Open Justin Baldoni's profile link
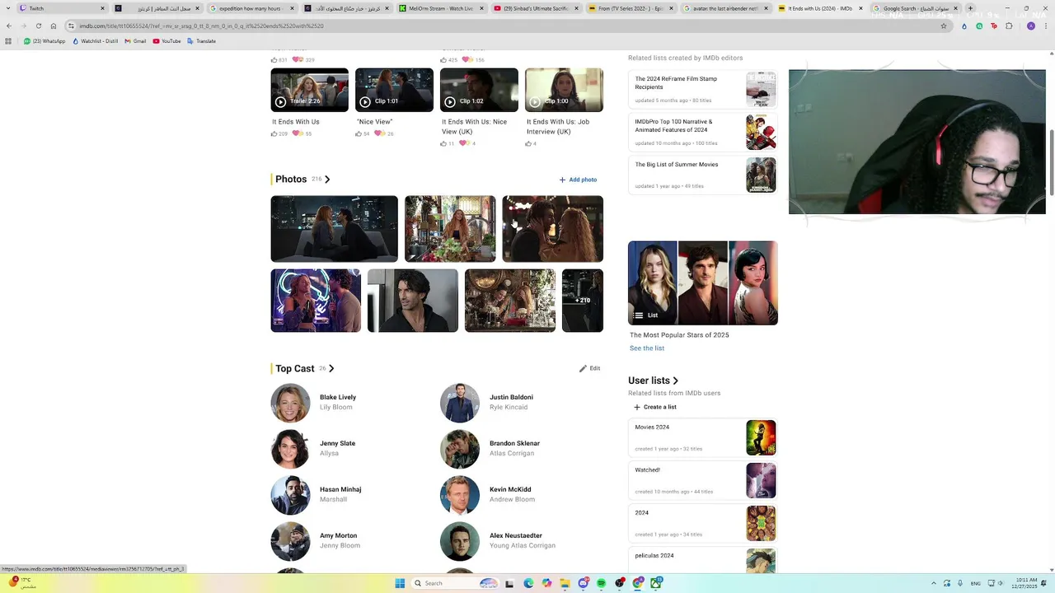Image resolution: width=1055 pixels, height=593 pixels. (511, 397)
